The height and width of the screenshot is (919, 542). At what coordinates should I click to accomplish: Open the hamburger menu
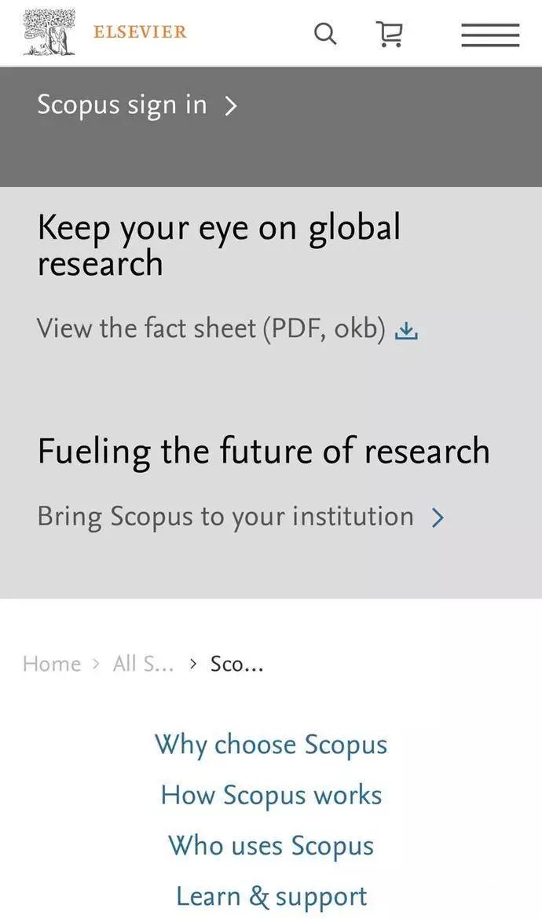(490, 35)
